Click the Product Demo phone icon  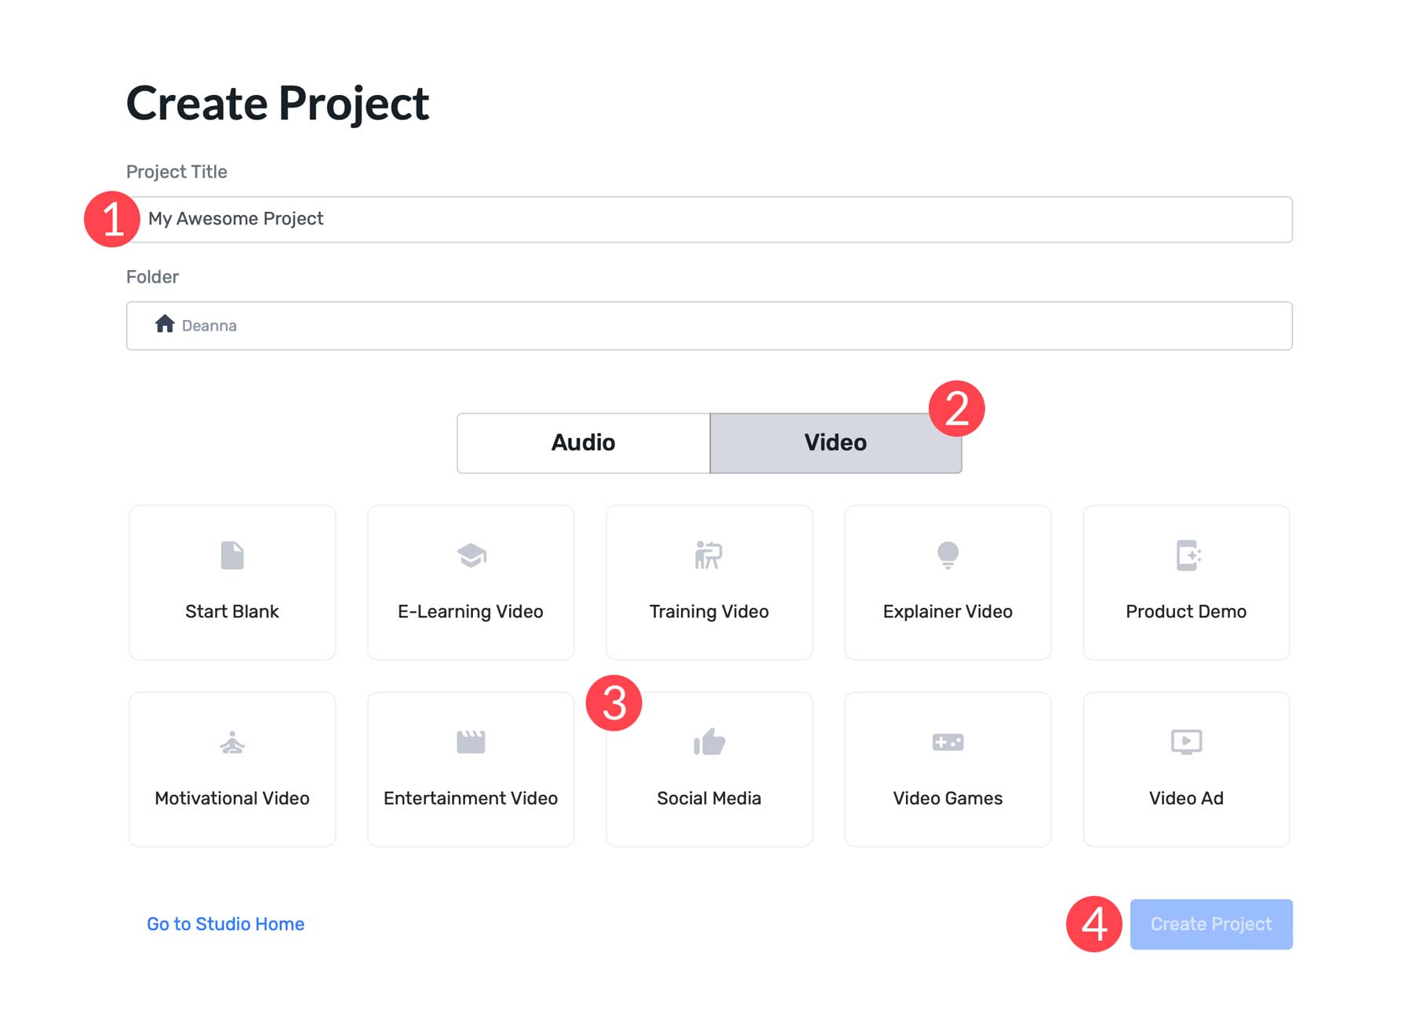(1185, 555)
